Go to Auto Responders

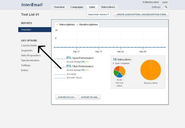[x=31, y=56]
